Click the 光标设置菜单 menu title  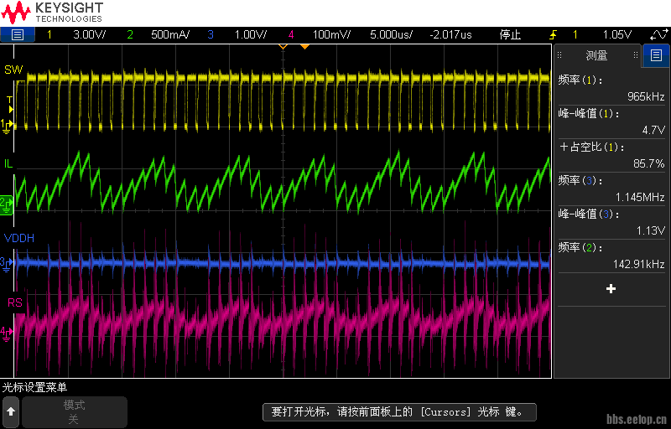click(34, 388)
